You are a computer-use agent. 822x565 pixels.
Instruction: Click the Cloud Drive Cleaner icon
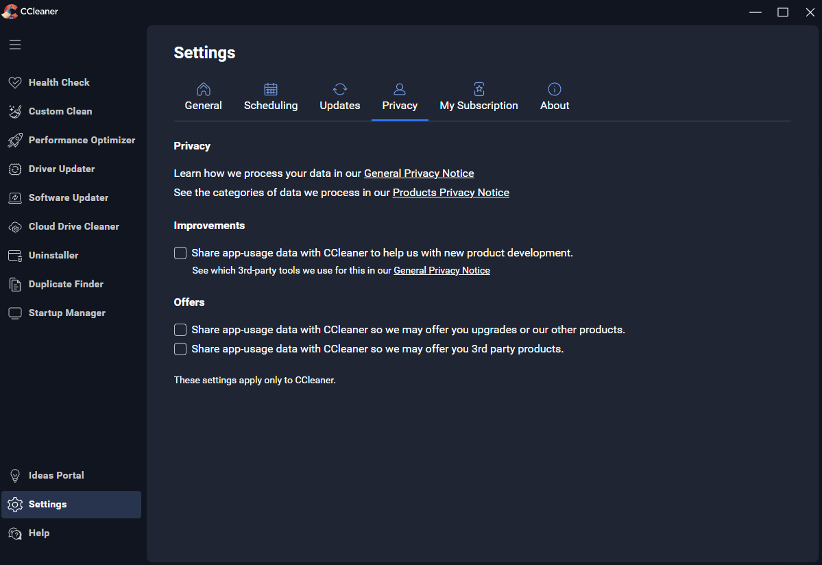15,226
